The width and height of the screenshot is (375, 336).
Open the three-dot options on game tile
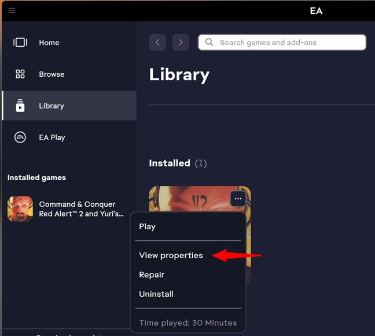click(238, 199)
